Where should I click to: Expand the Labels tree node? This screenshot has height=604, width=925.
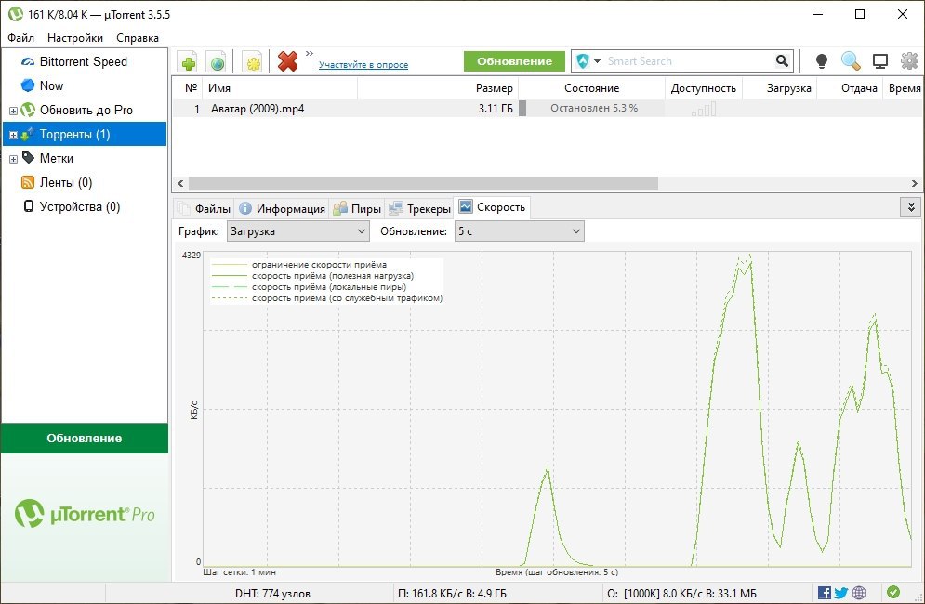[13, 159]
